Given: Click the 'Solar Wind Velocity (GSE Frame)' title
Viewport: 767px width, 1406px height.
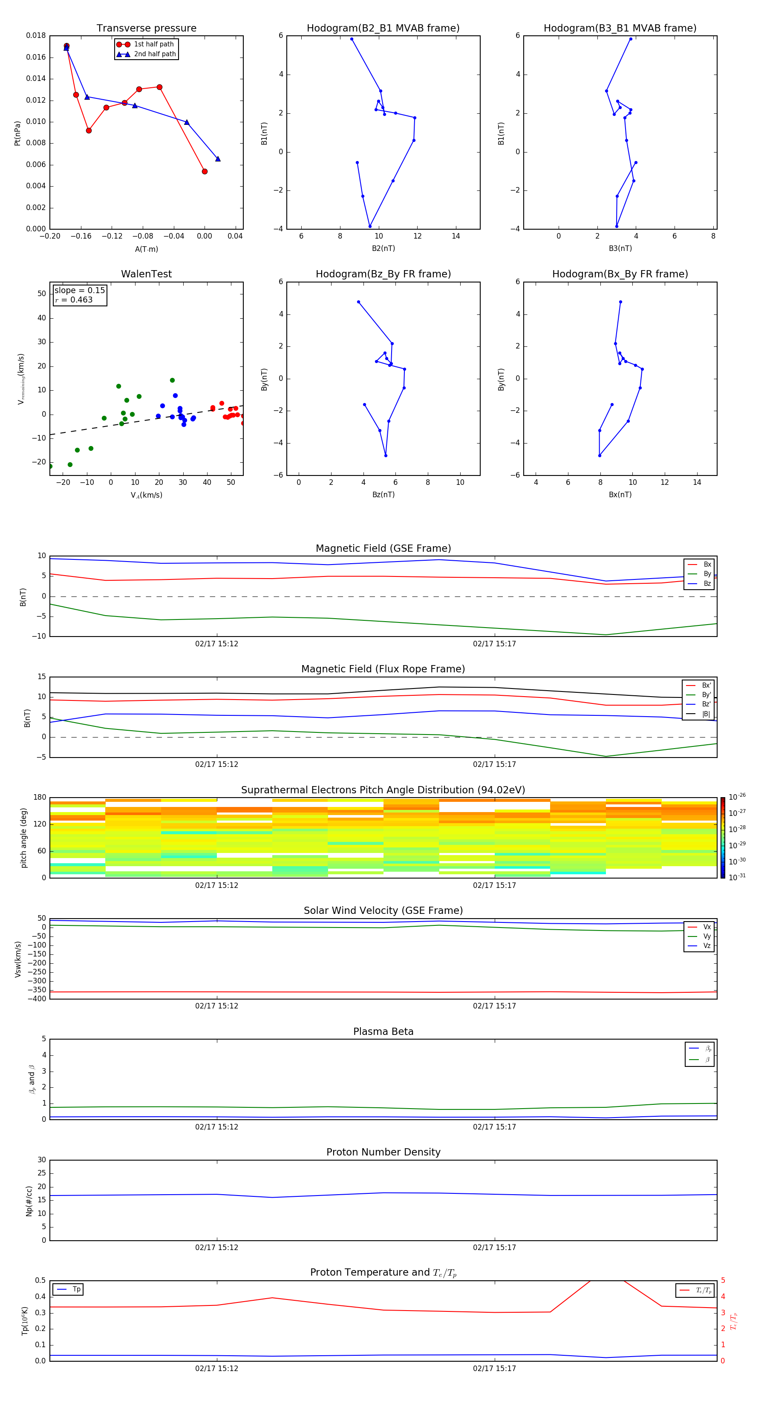Looking at the screenshot, I should tap(383, 910).
